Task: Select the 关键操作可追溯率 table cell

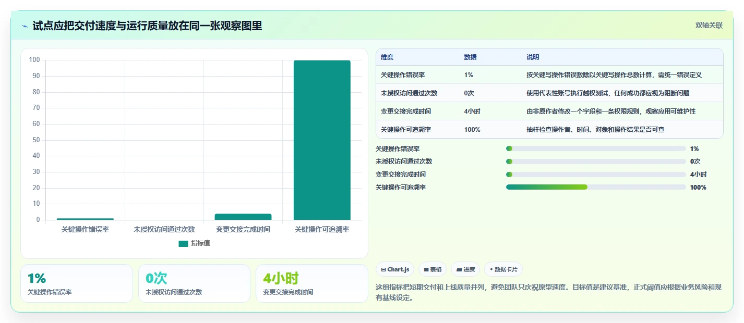Action: [406, 130]
